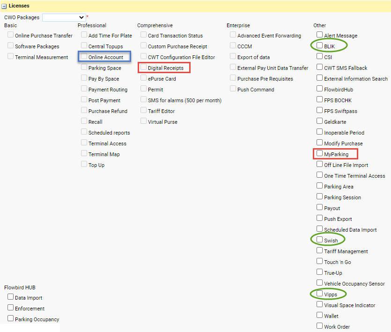Image resolution: width=391 pixels, height=332 pixels.
Task: Tick CWT Configuration File Editor
Action: [143, 56]
